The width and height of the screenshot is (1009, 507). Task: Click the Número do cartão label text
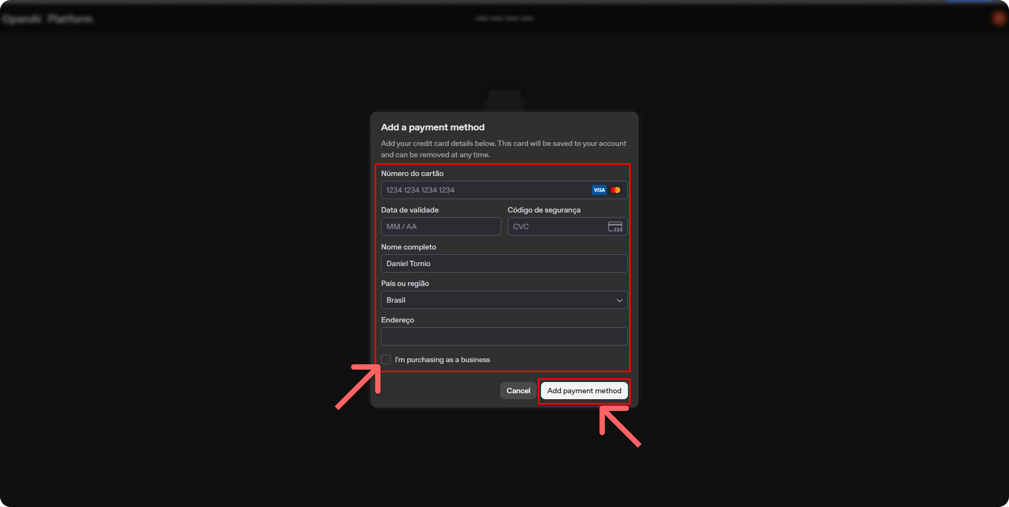pos(412,173)
